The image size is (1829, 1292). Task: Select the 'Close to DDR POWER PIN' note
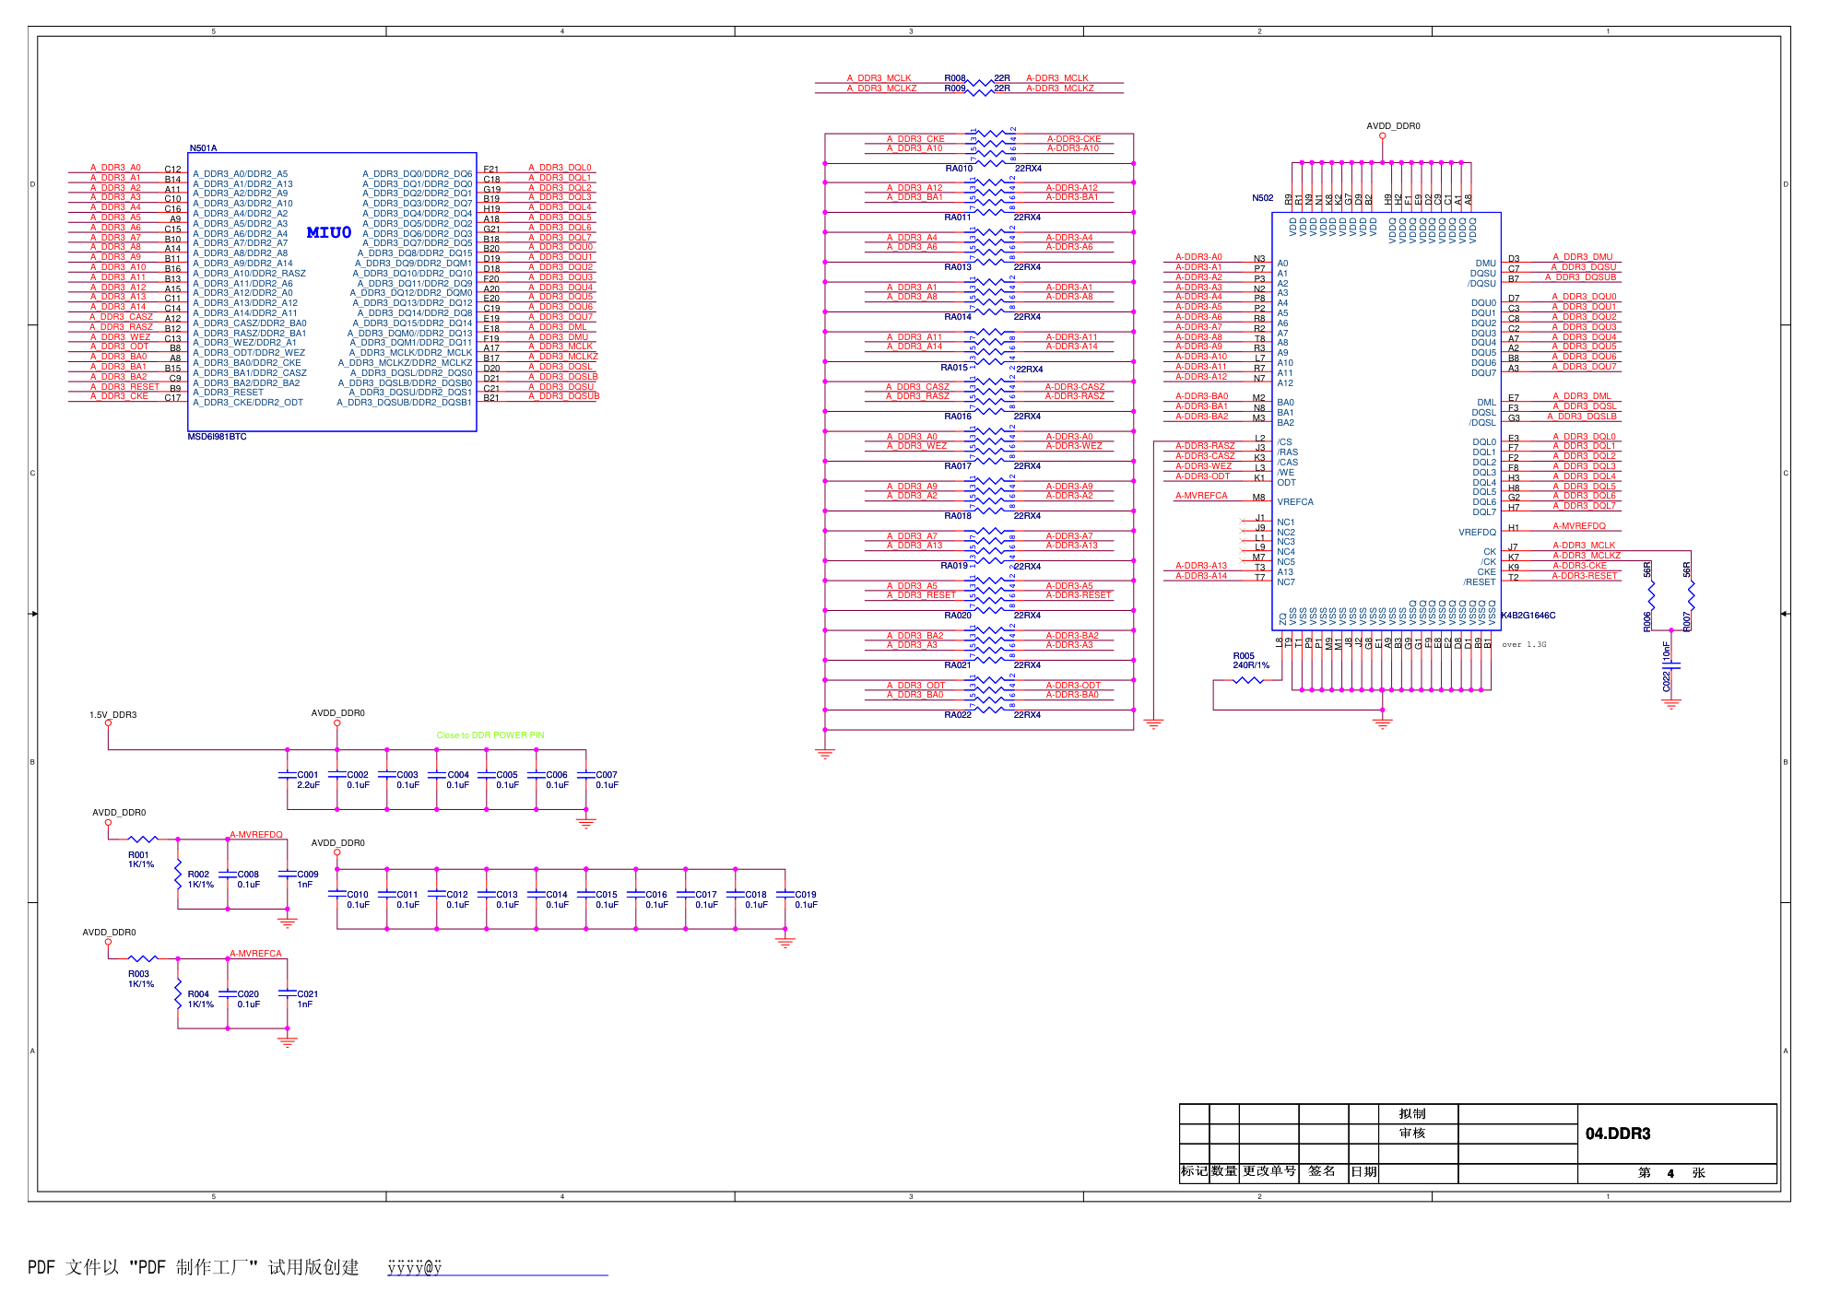tap(490, 735)
